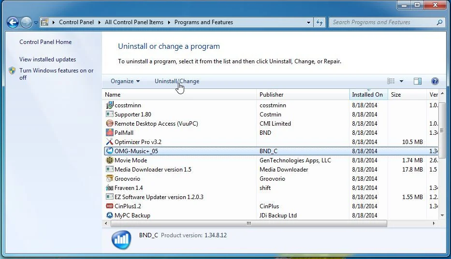Go back with the Back arrow button
451x259 pixels.
coord(13,22)
